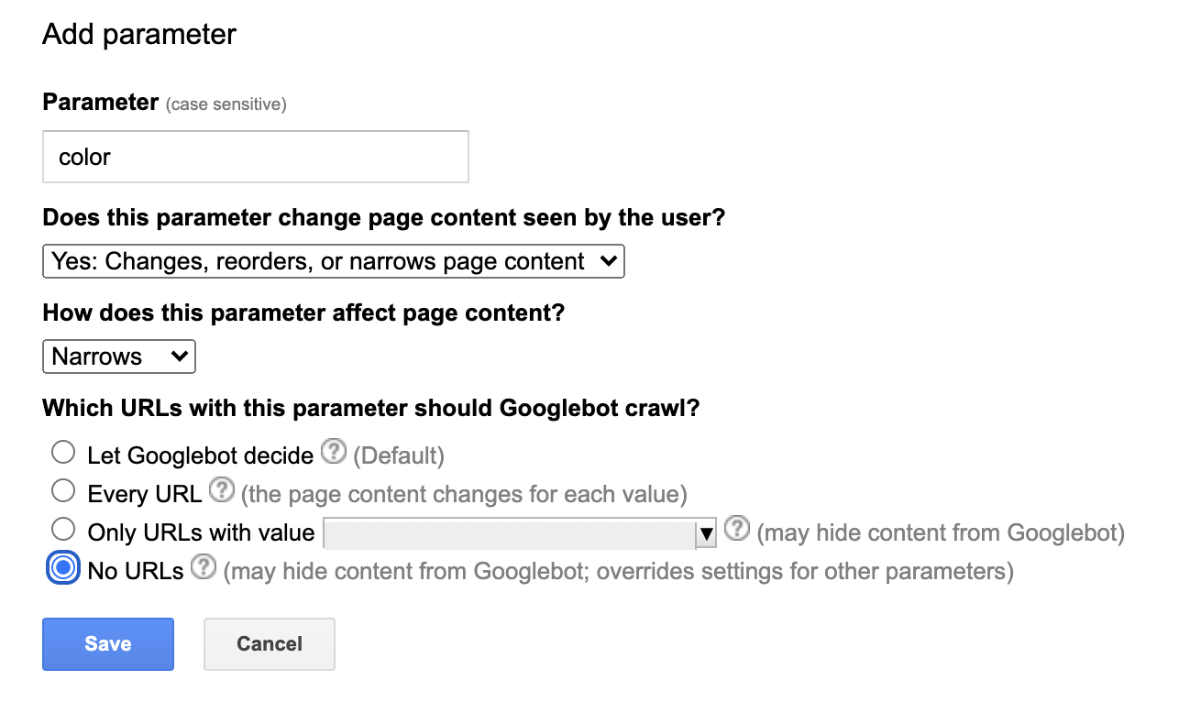Choose the Every URL radio button
This screenshot has width=1201, height=702.
click(x=63, y=492)
